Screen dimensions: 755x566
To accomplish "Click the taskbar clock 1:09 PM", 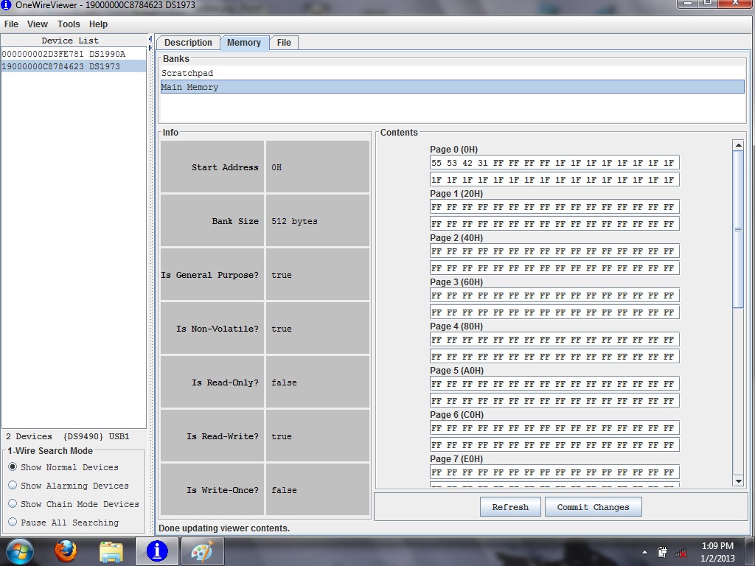I will click(x=717, y=546).
